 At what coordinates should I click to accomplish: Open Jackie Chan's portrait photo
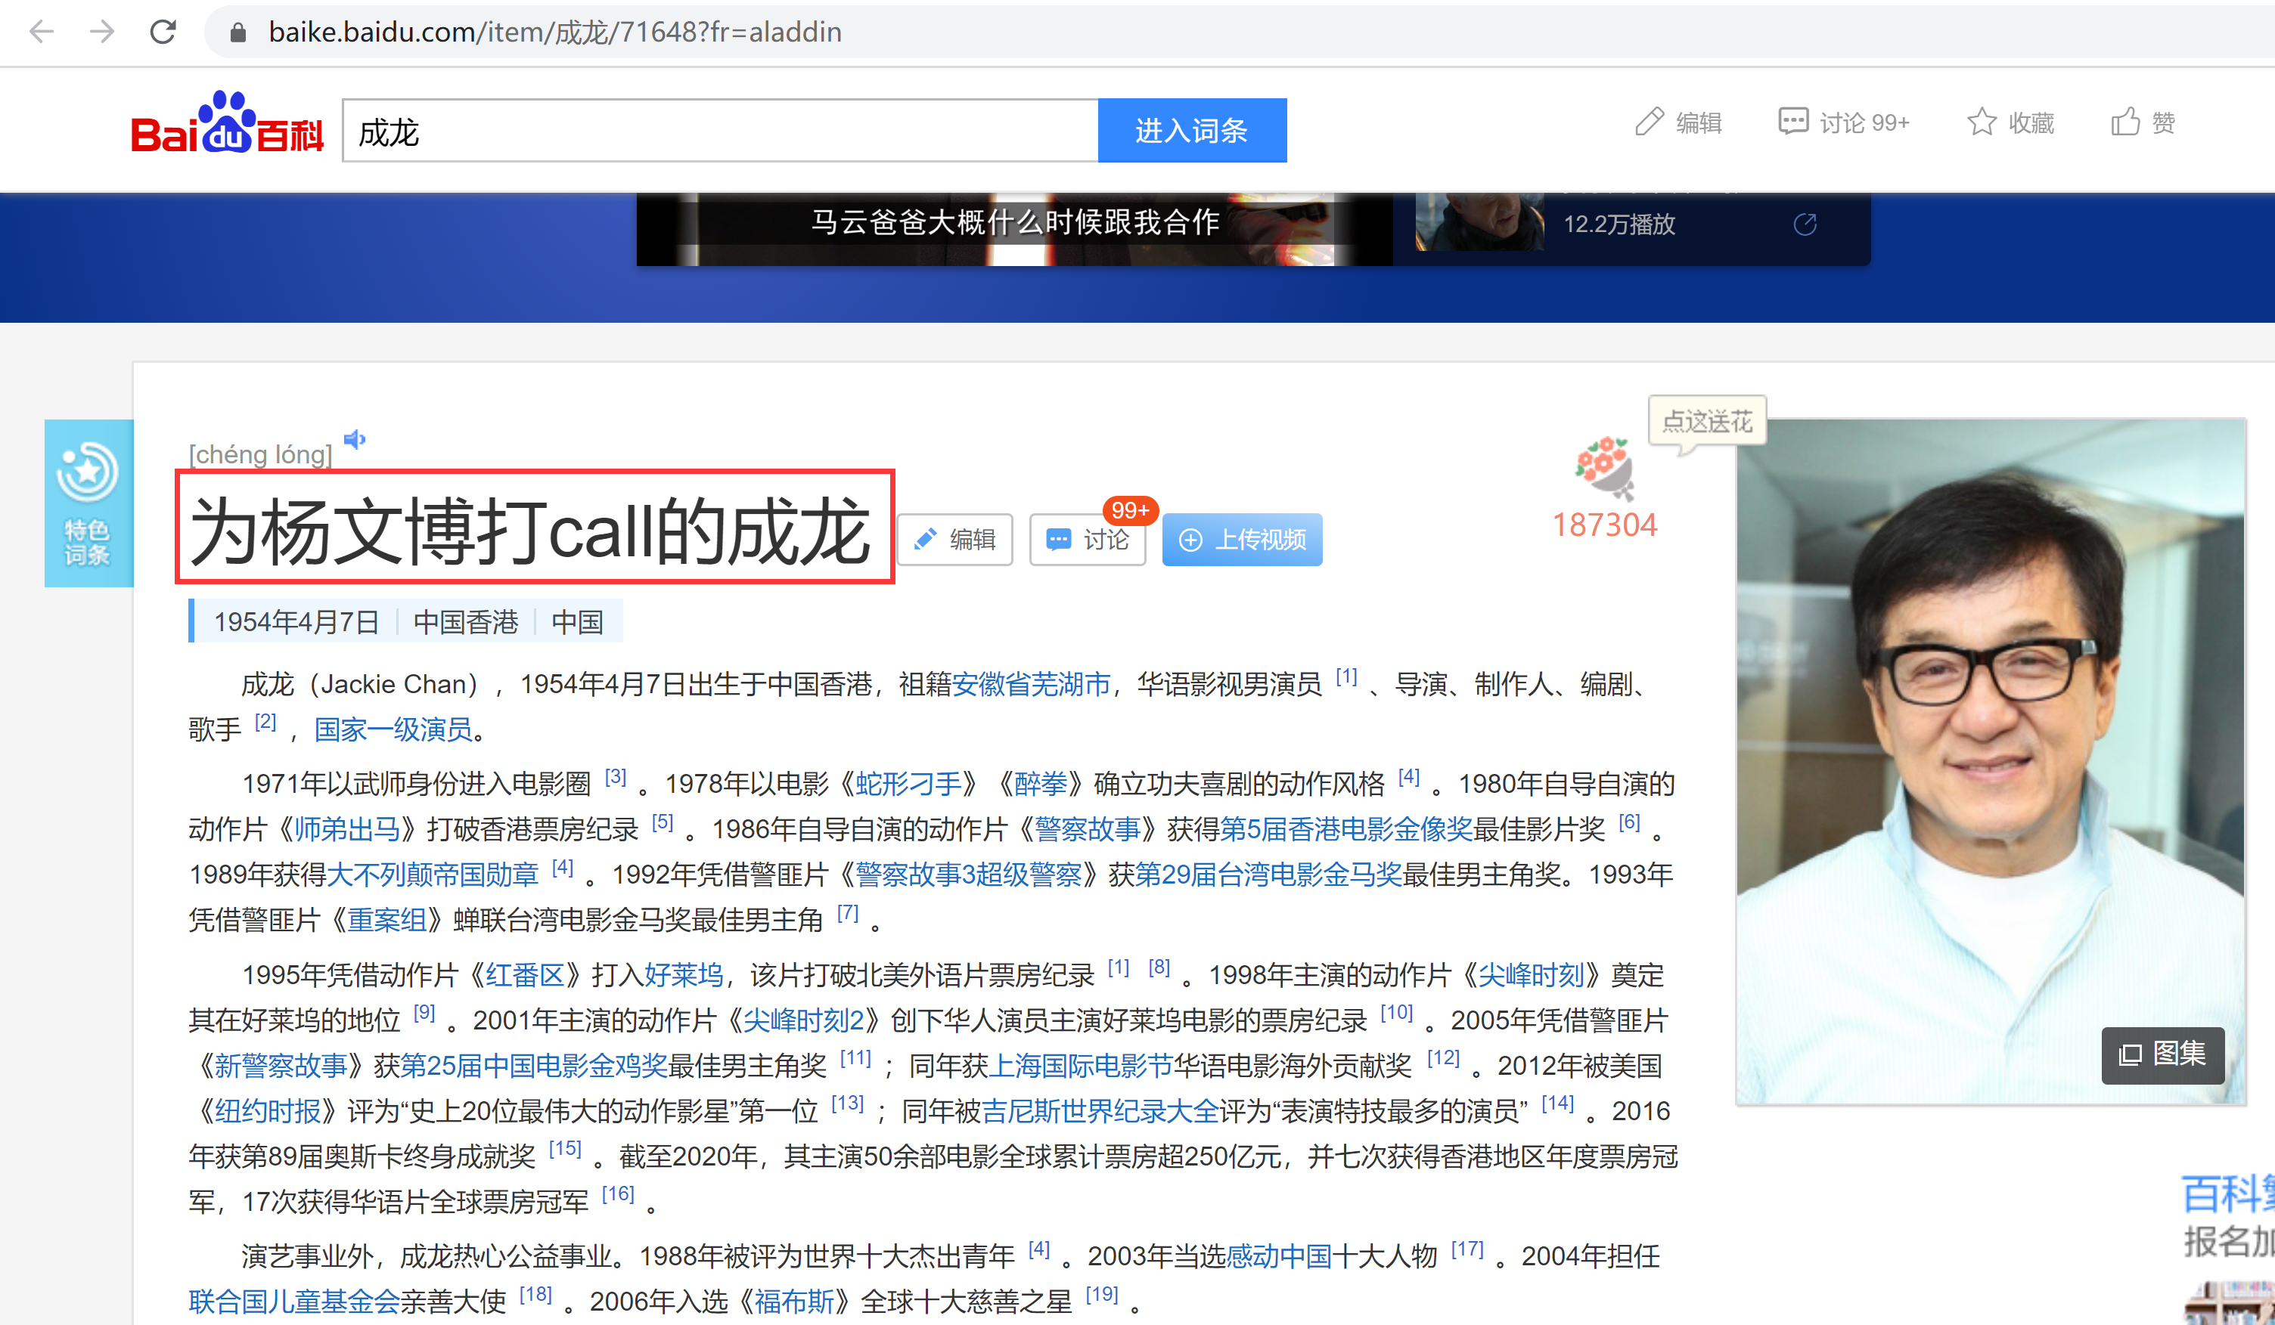click(x=1991, y=761)
